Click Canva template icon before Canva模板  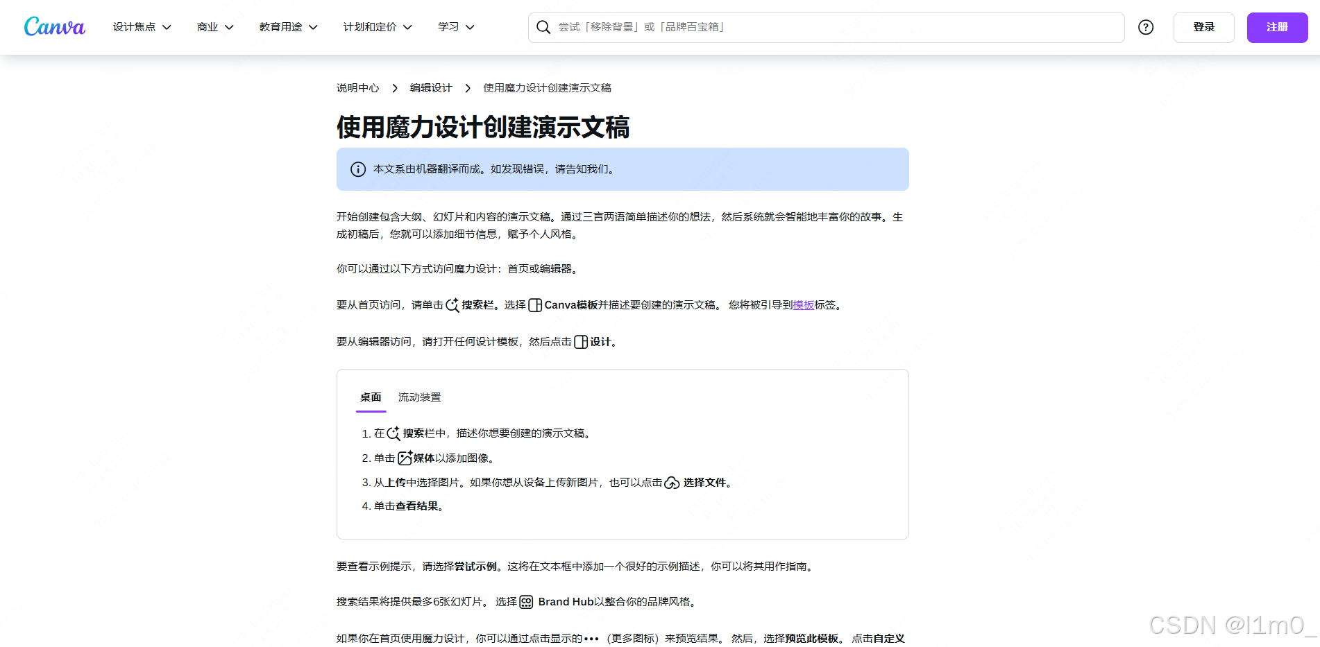535,305
